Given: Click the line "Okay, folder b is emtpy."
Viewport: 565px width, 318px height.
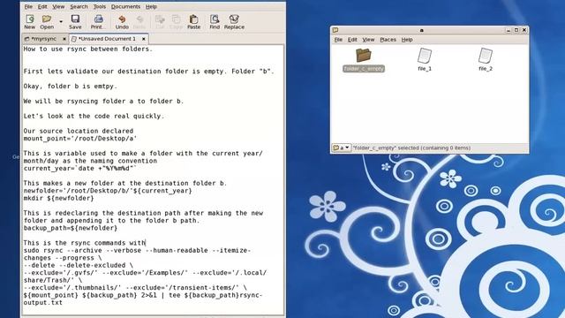Looking at the screenshot, I should coord(71,87).
